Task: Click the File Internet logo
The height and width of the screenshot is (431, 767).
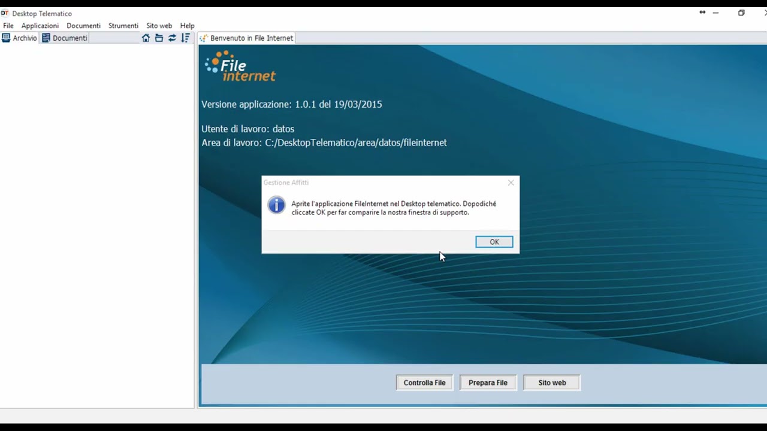Action: point(240,66)
